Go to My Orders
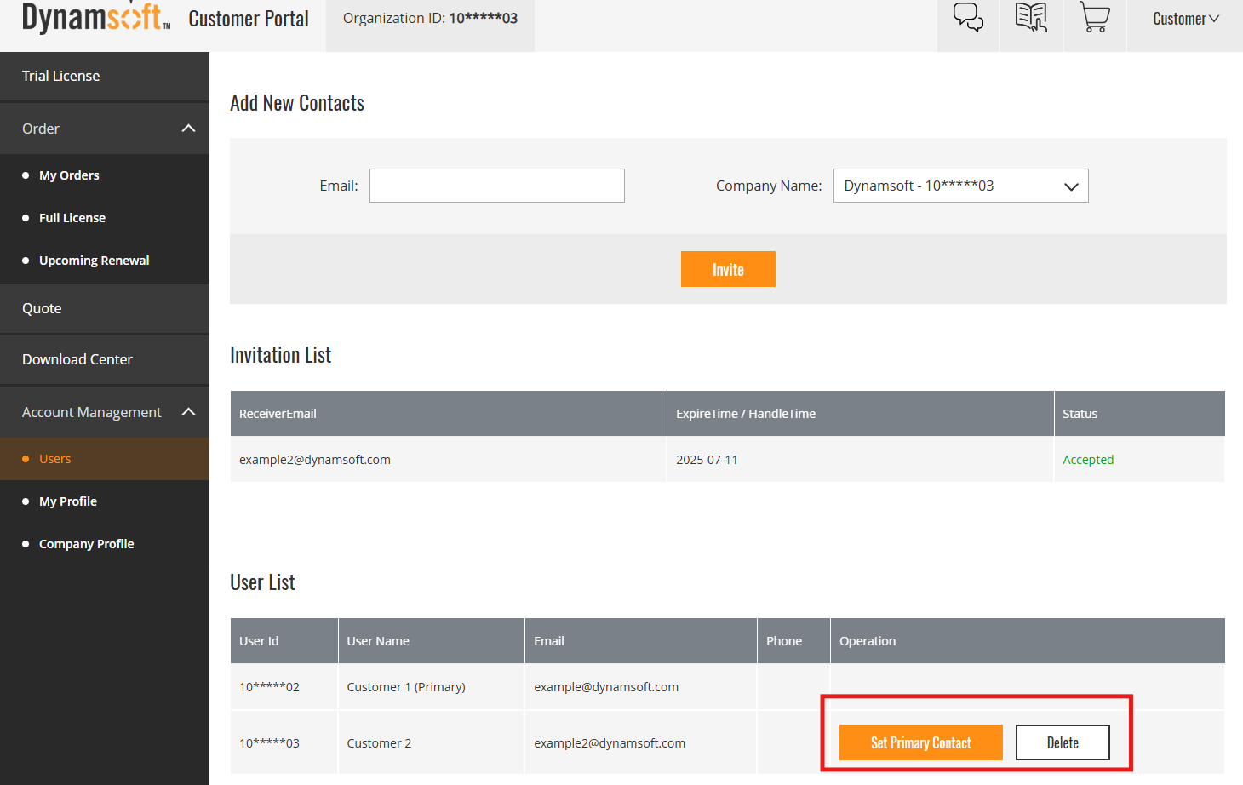 tap(69, 175)
